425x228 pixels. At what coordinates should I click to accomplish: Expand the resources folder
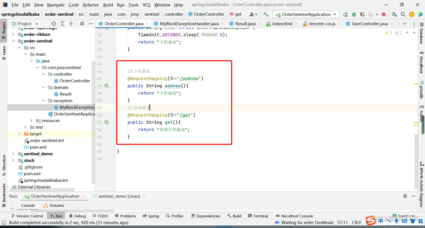point(31,120)
